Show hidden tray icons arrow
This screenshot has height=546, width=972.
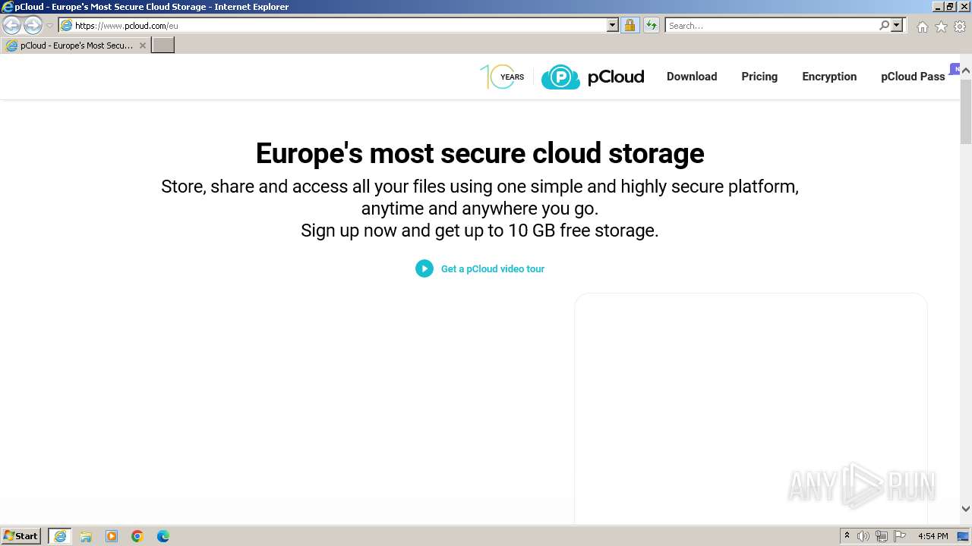(x=847, y=536)
